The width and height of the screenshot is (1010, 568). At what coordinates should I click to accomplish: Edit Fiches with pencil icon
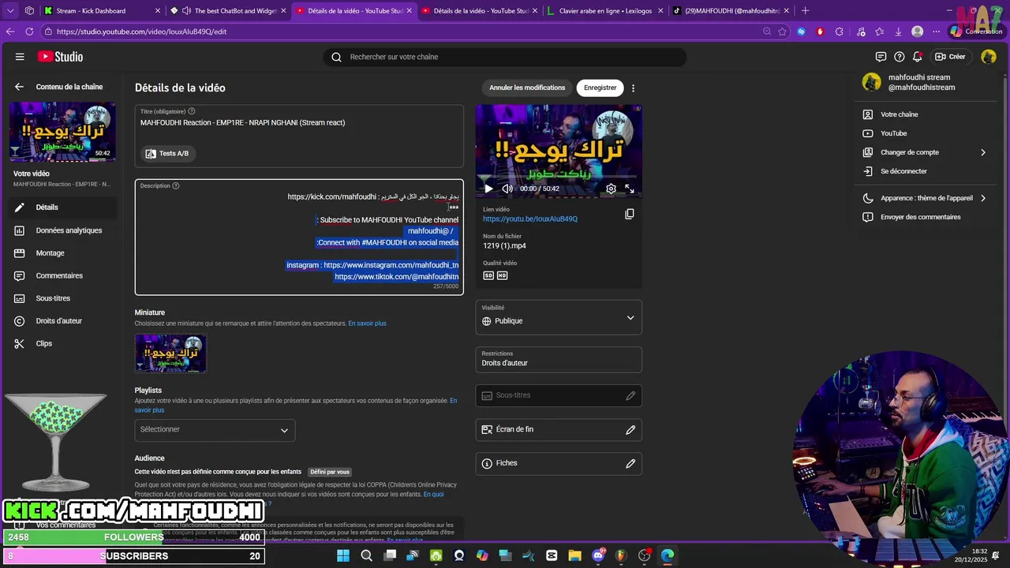tap(630, 464)
